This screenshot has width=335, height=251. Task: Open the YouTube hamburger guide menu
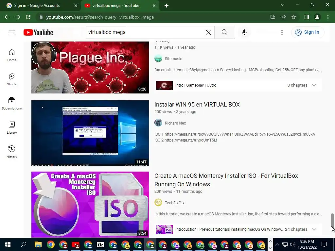coord(12,32)
